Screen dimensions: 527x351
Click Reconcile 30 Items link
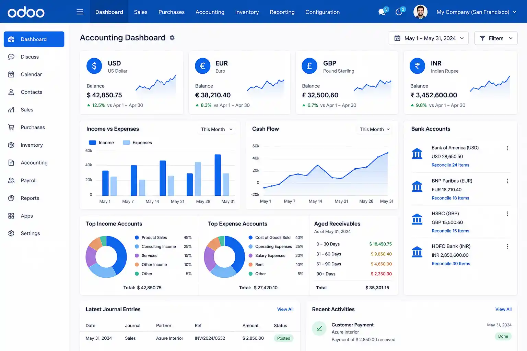click(451, 264)
